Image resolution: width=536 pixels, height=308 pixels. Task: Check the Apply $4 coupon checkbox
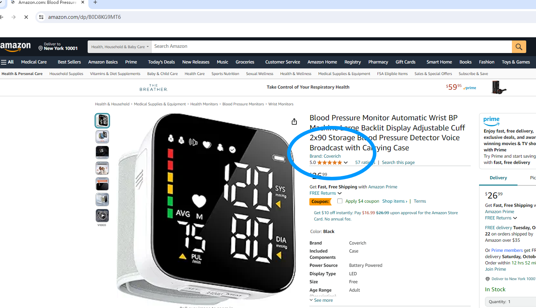(340, 201)
